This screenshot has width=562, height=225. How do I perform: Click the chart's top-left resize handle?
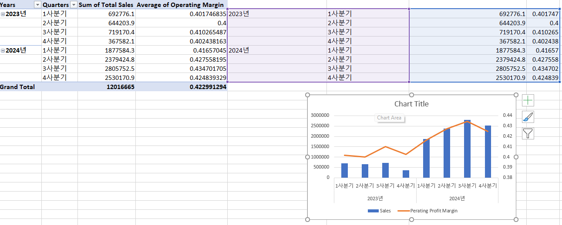(x=308, y=95)
